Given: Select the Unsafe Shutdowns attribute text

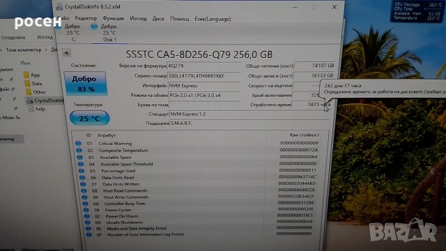Looking at the screenshot, I should [124, 222].
